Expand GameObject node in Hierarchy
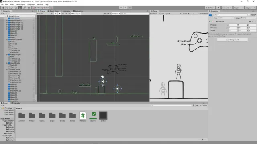The image size is (257, 144). point(7,69)
